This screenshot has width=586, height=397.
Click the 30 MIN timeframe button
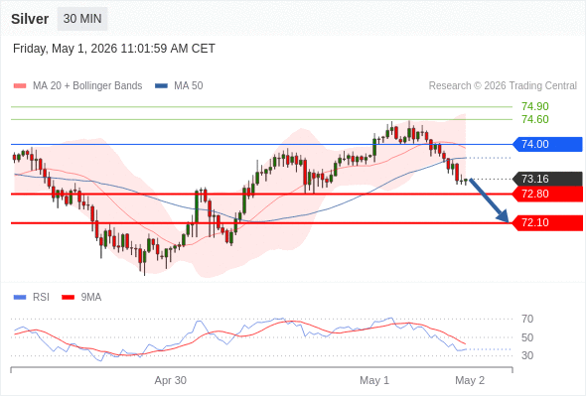82,19
